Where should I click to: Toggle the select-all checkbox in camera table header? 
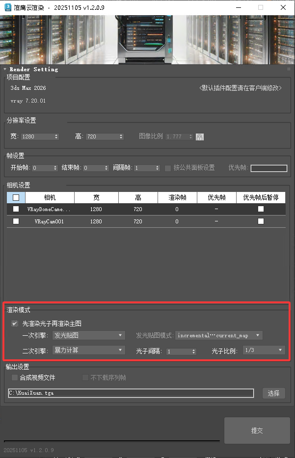click(16, 197)
